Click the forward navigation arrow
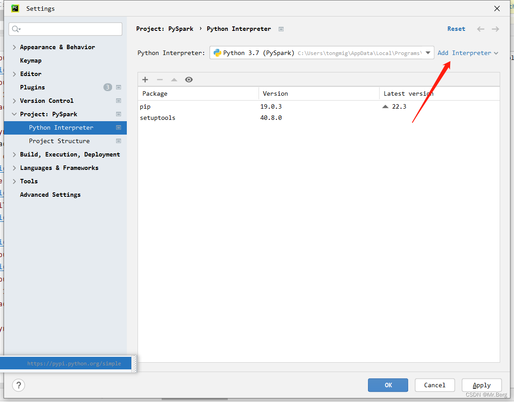Image resolution: width=514 pixels, height=402 pixels. point(495,29)
